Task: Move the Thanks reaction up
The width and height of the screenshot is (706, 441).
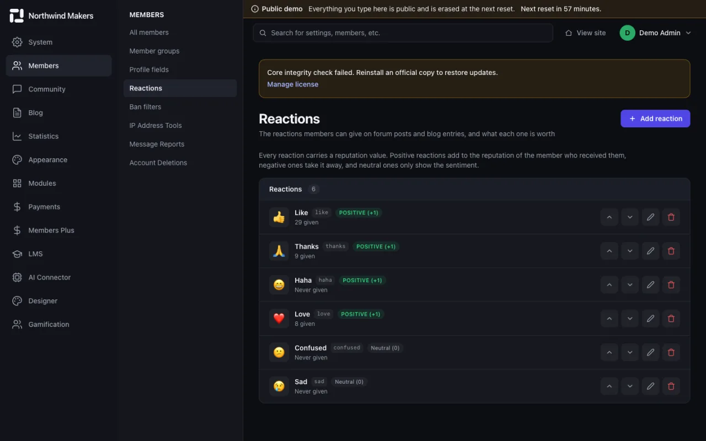Action: coord(609,251)
